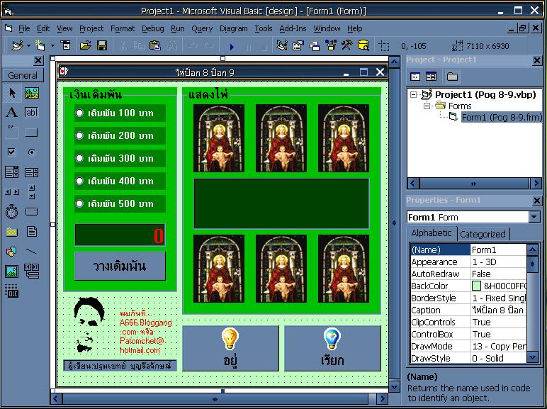Select the 100 baht bet radio button
The height and width of the screenshot is (409, 547).
[x=79, y=113]
